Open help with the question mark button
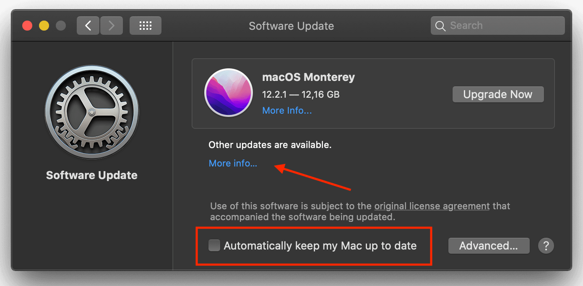583x286 pixels. 546,246
